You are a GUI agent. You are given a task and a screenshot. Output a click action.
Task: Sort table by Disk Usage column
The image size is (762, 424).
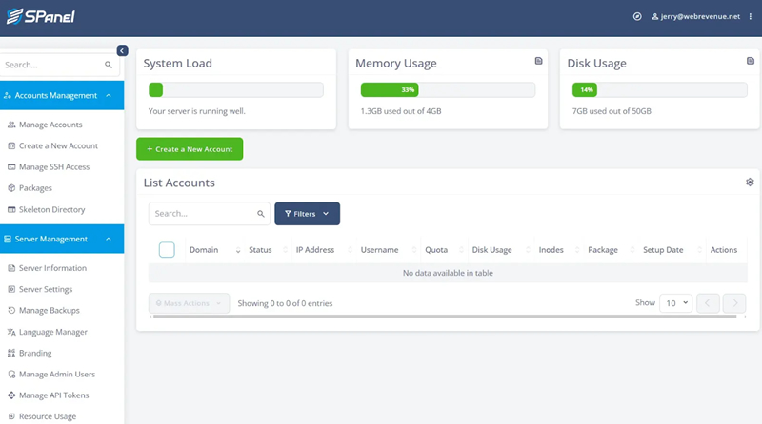(x=501, y=250)
